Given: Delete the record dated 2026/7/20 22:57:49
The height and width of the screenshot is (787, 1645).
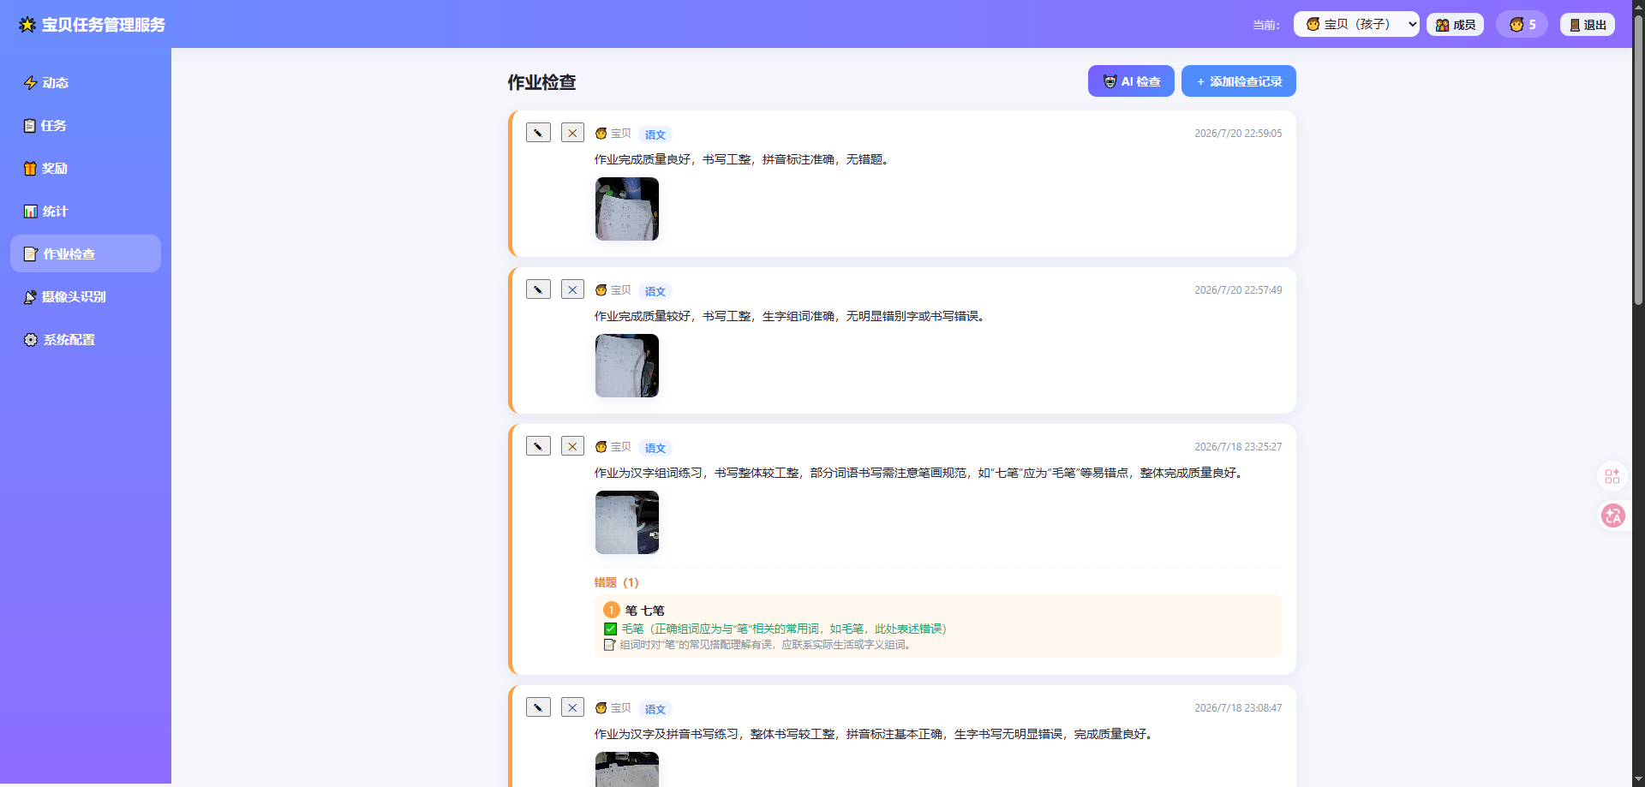Looking at the screenshot, I should pos(572,289).
